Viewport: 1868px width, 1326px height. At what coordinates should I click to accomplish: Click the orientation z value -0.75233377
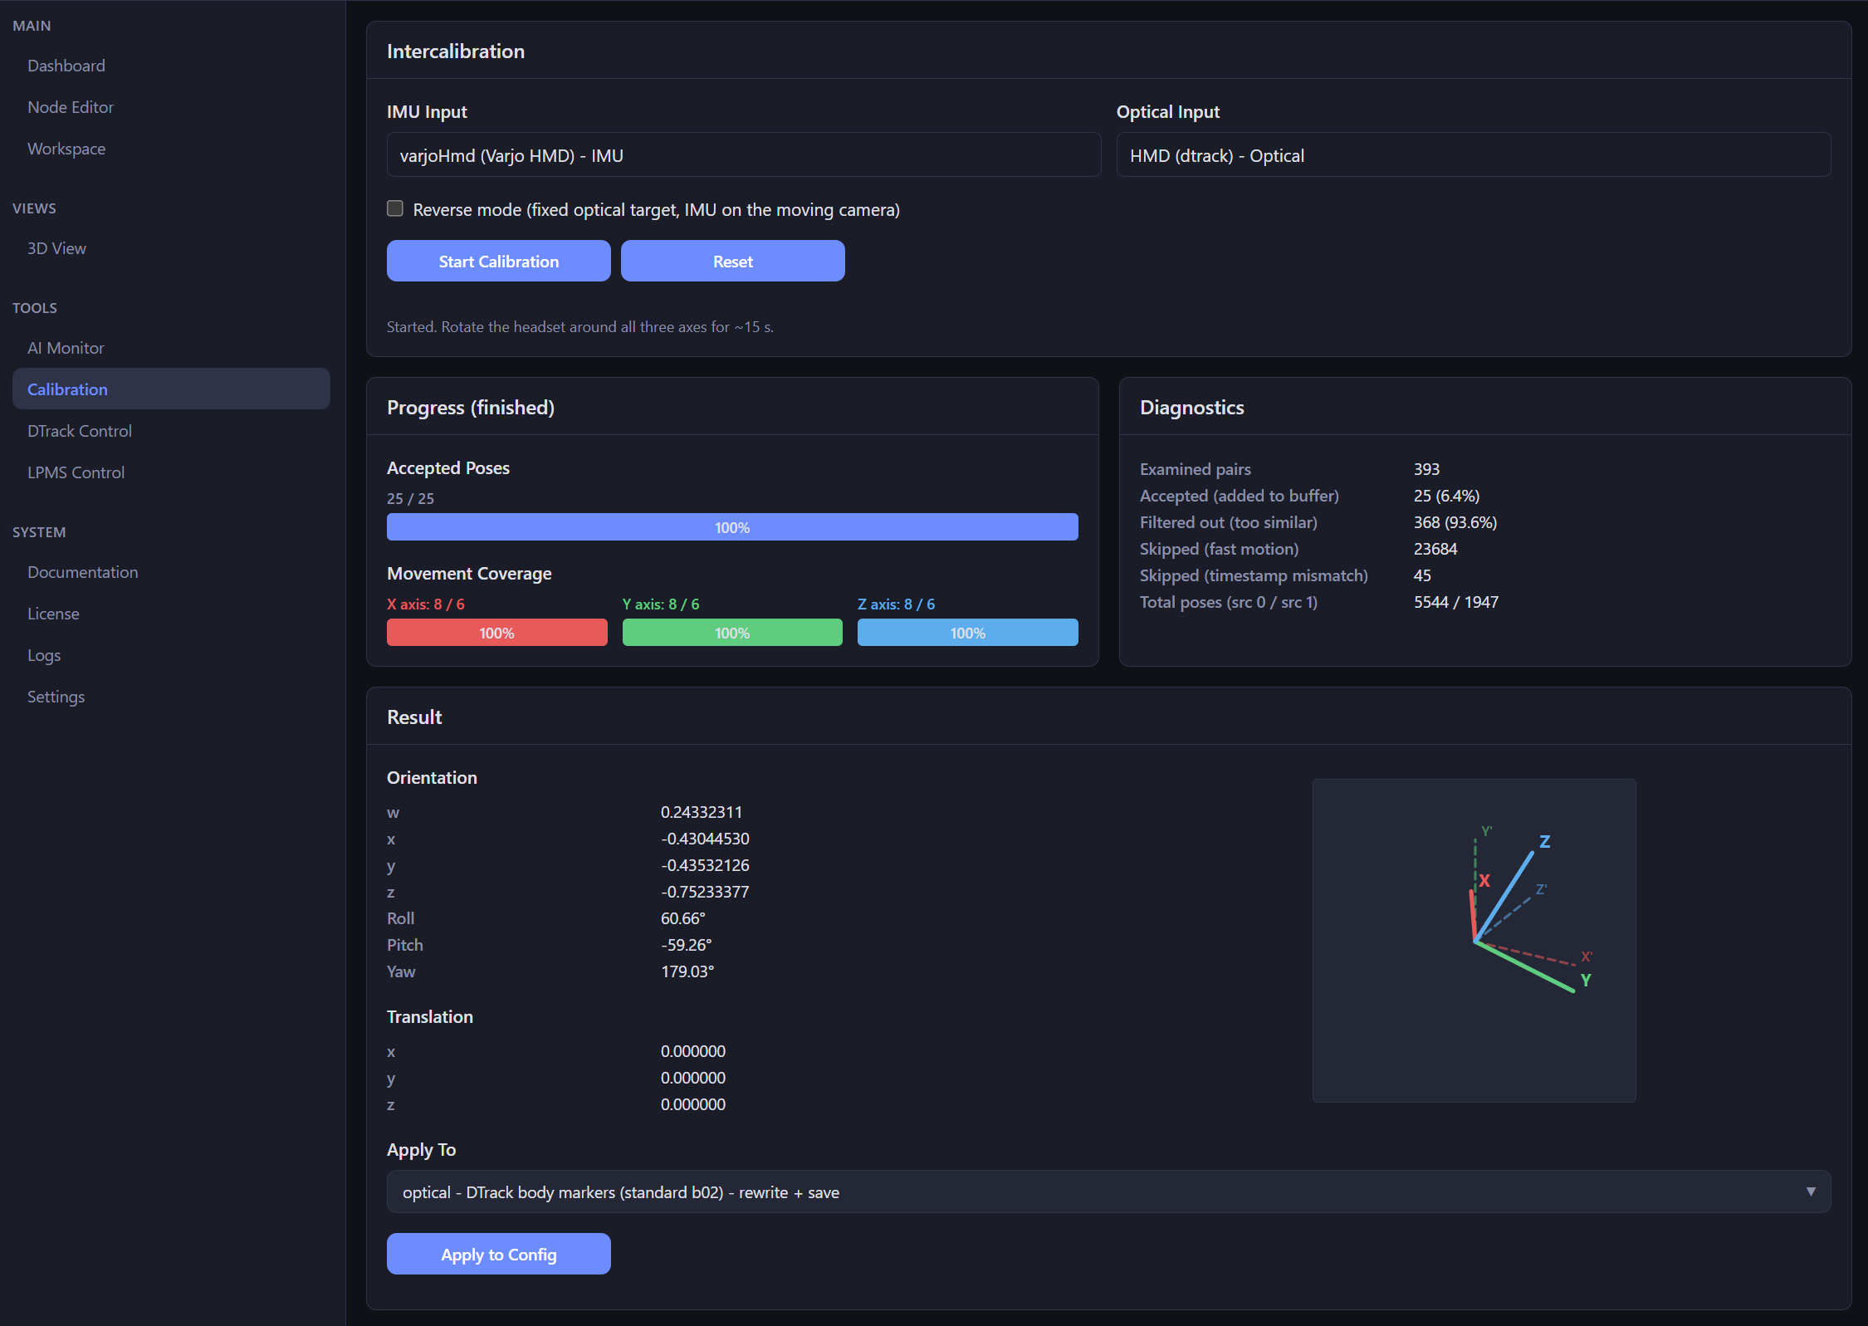coord(705,892)
